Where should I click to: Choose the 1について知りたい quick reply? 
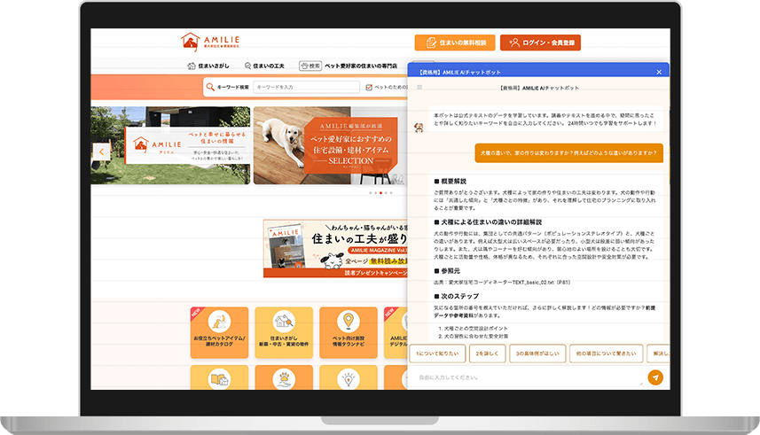click(437, 353)
